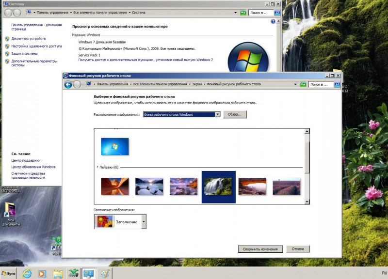388x279 pixels.
Task: Click the help question mark icon
Action: click(273, 22)
